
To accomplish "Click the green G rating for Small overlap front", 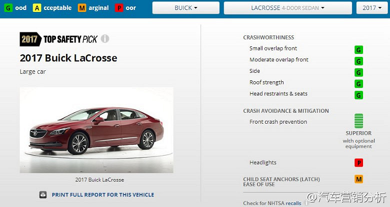I will (x=358, y=50).
